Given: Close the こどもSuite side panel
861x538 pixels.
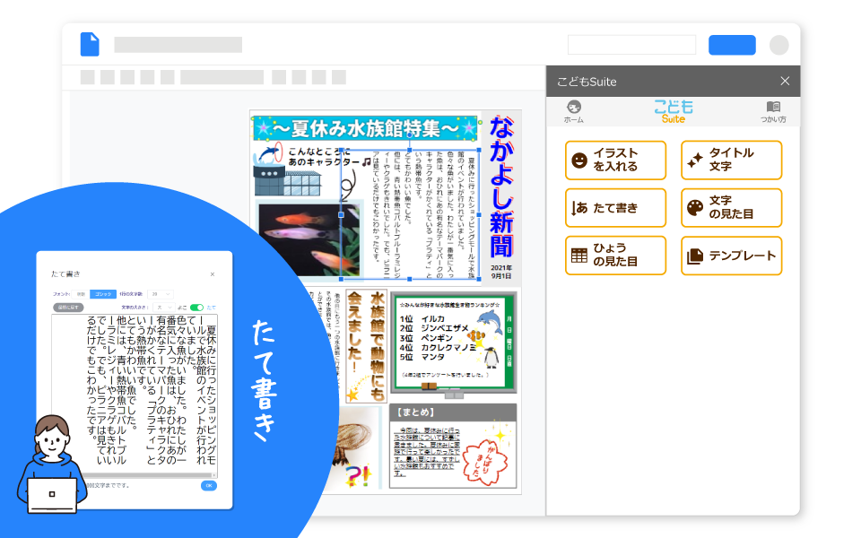Looking at the screenshot, I should pos(785,82).
